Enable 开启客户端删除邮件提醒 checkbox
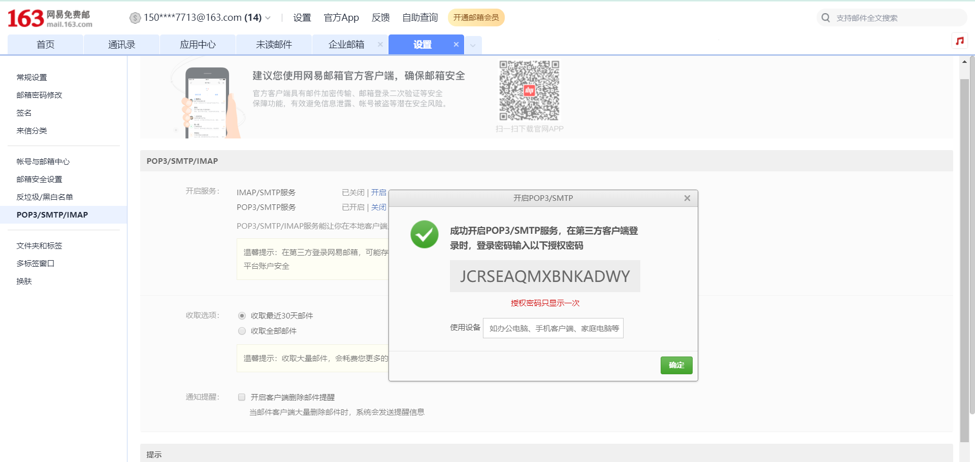 [x=242, y=398]
